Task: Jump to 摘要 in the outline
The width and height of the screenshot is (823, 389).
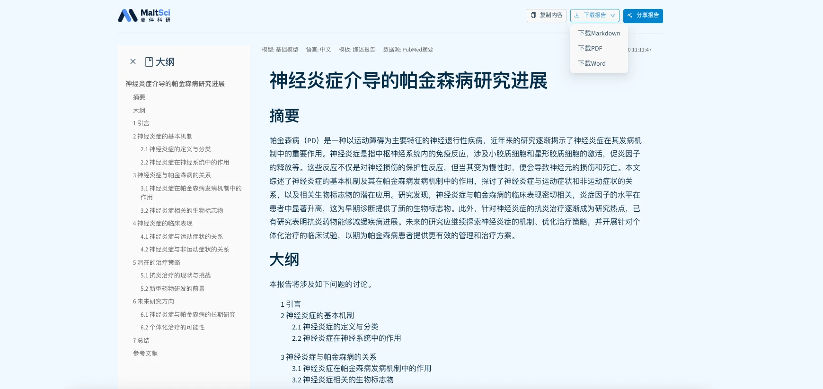Action: [x=139, y=97]
